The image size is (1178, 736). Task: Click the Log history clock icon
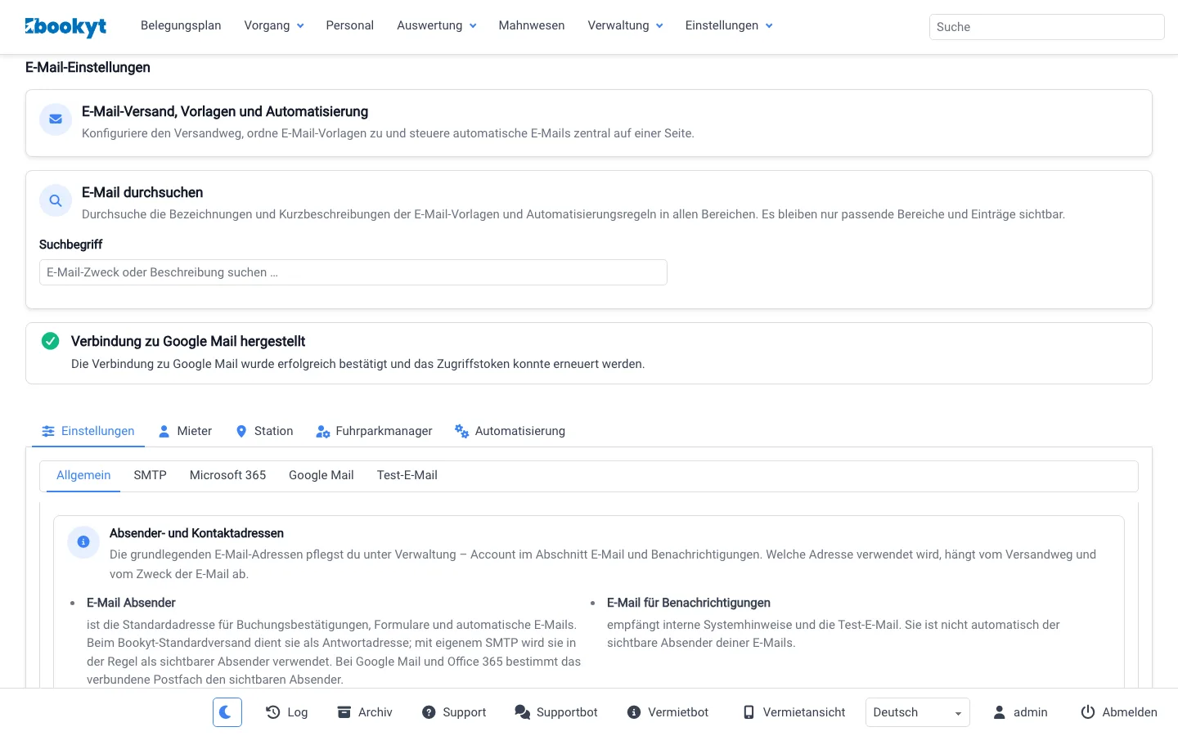tap(273, 712)
